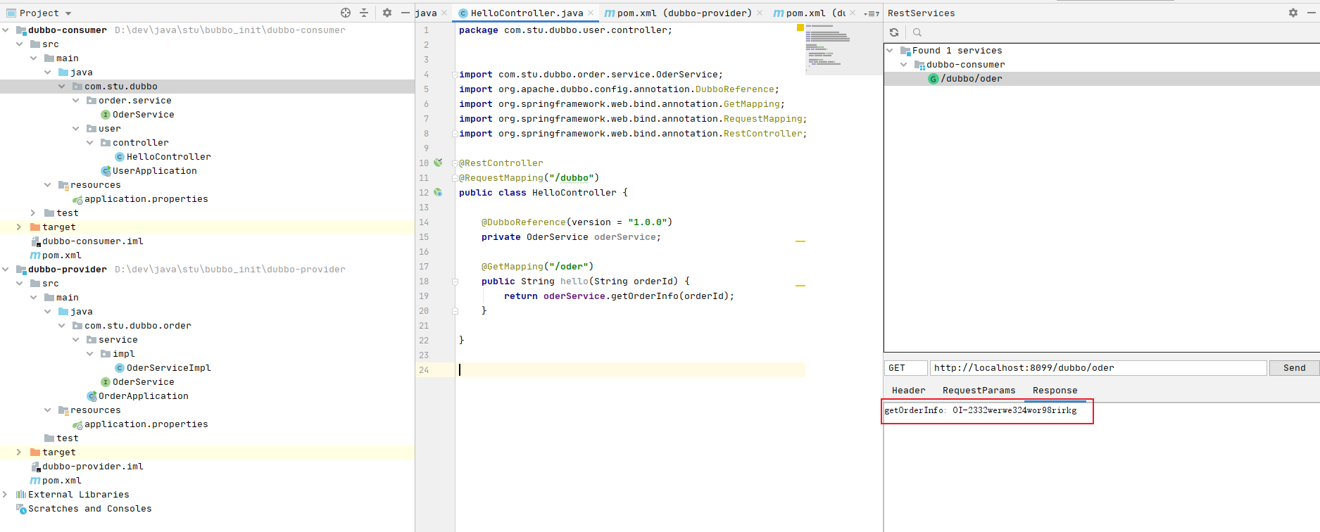
Task: Click the Maven icon of the dubbo-consumer module's pom.xml
Action: 35,255
